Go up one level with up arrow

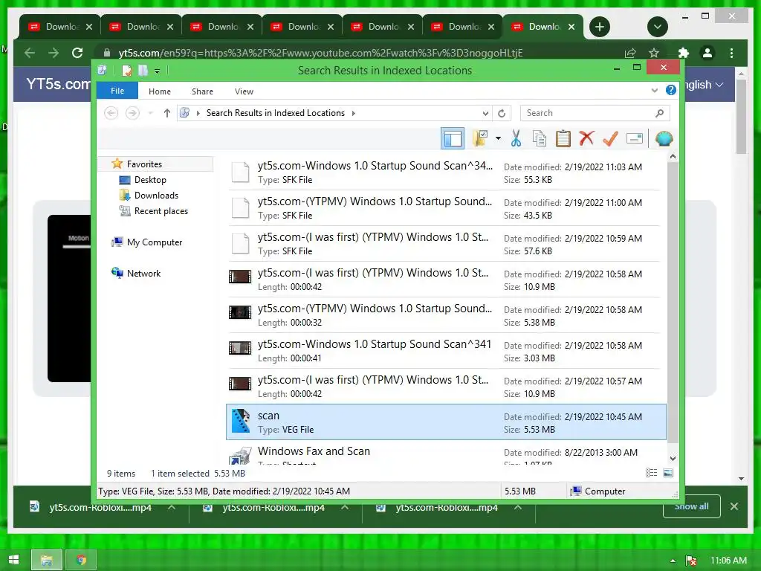[167, 113]
